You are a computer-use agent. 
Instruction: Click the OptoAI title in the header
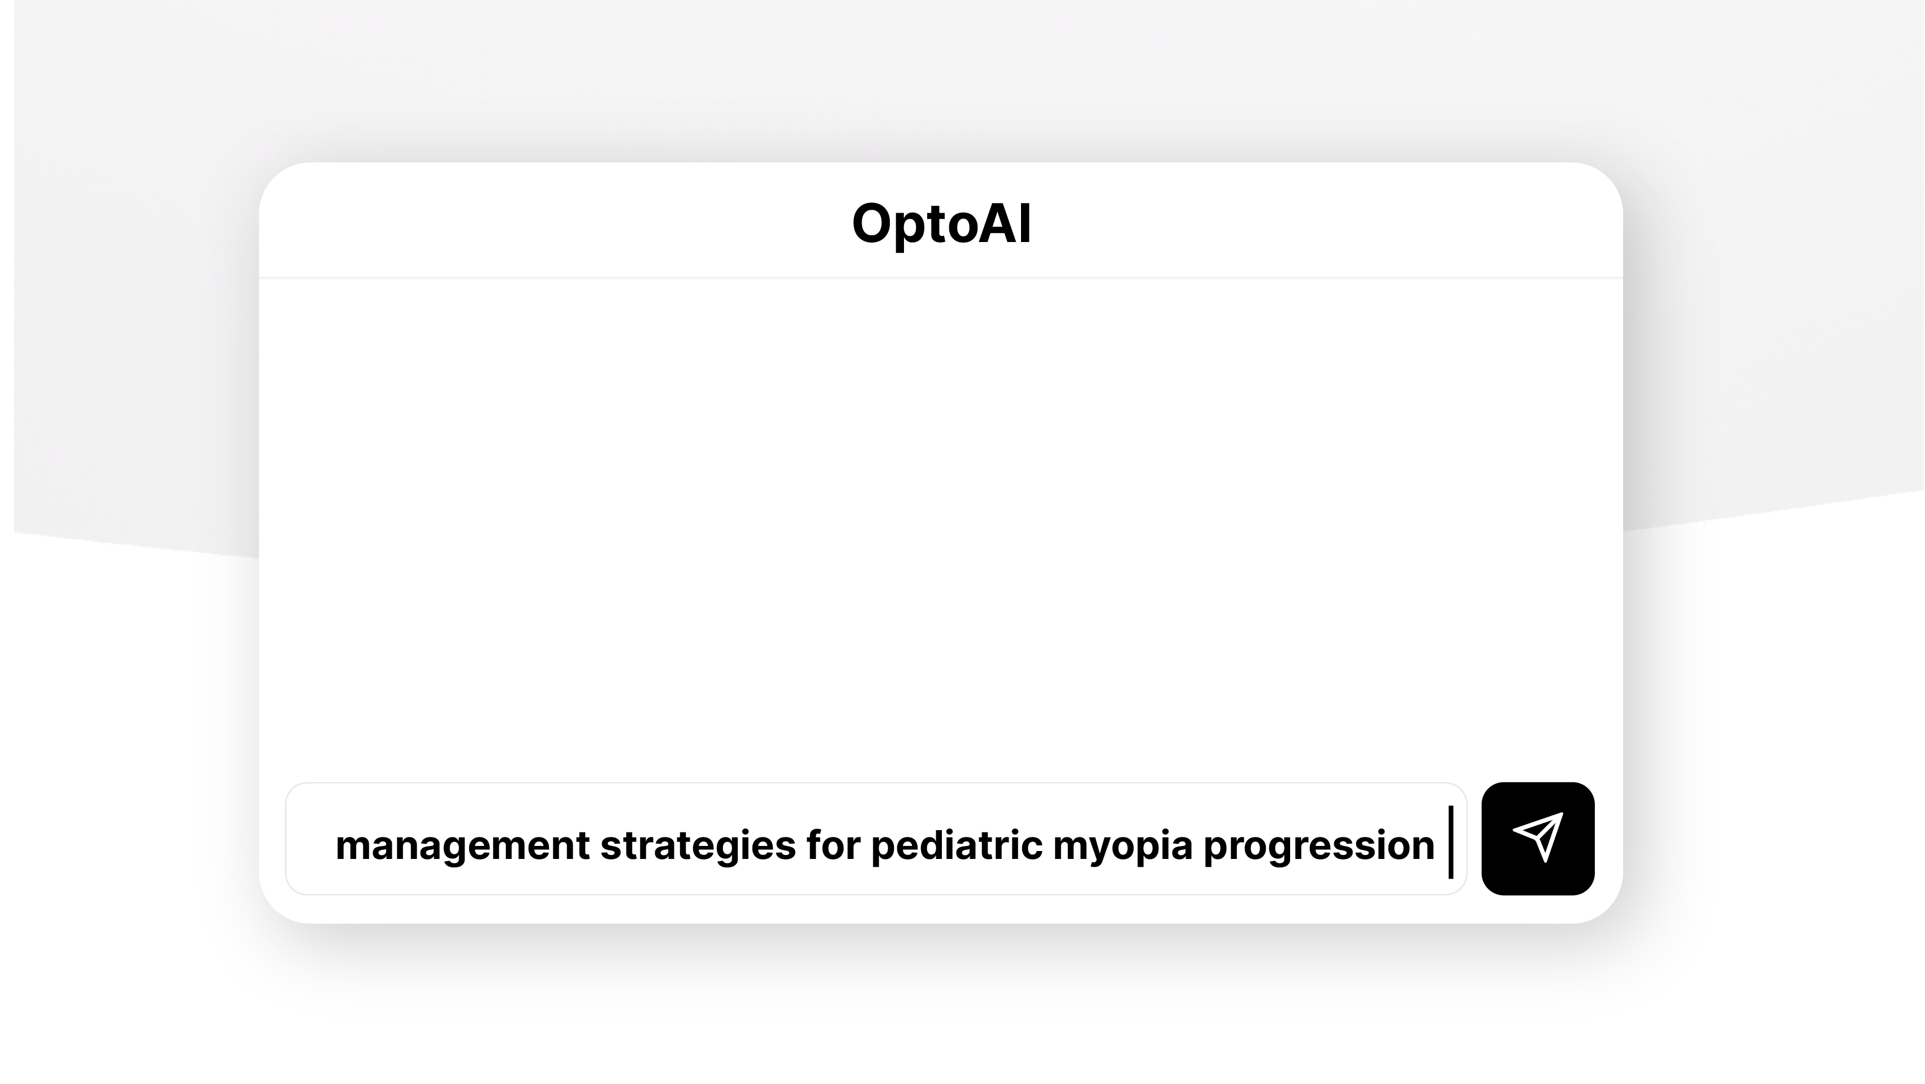pos(941,223)
